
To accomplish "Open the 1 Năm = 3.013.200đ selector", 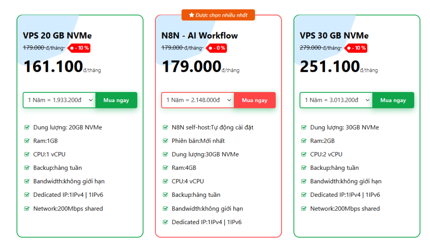I will point(336,100).
